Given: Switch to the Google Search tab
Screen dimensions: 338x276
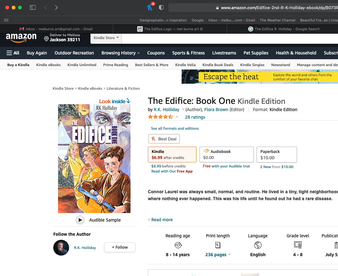Looking at the screenshot, I should [283, 29].
